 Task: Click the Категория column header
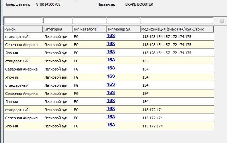click(58, 29)
